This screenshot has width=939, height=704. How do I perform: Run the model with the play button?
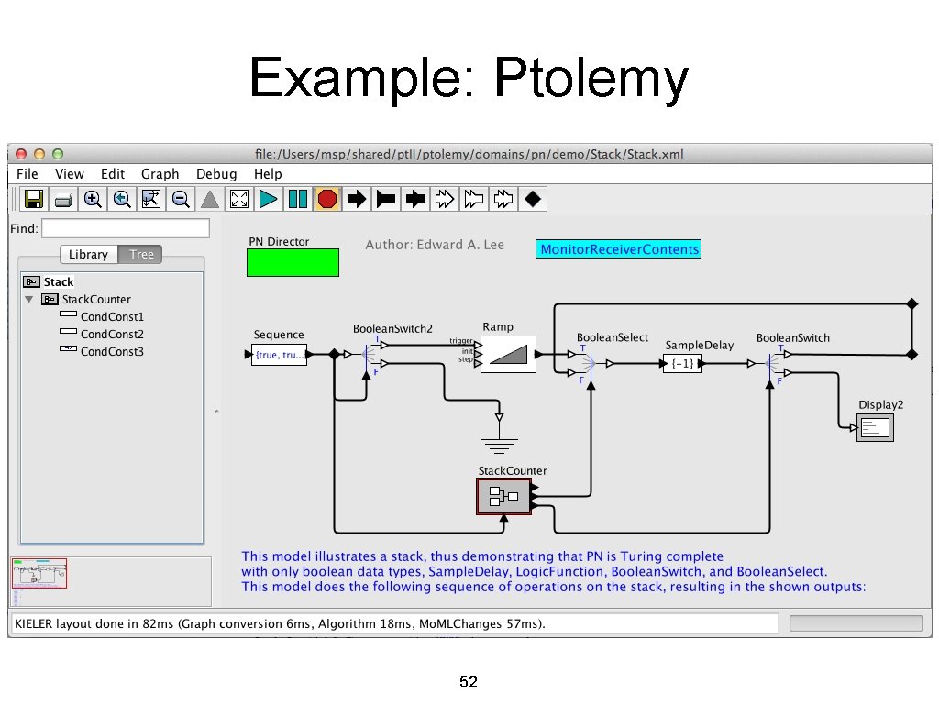tap(269, 199)
